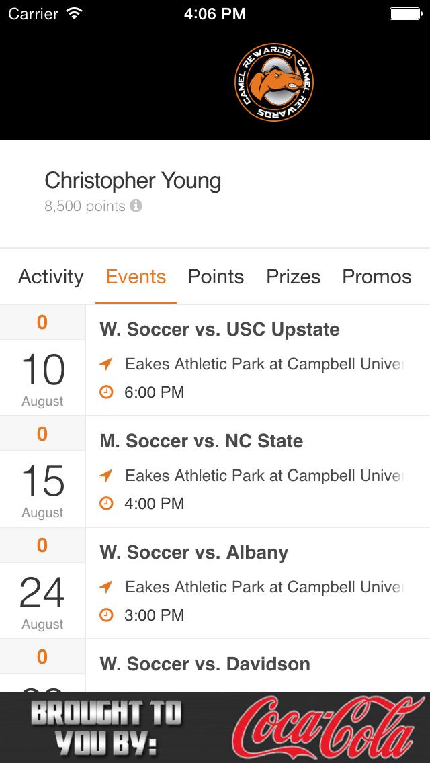Open W. Soccer vs. Davidson event
The height and width of the screenshot is (763, 430).
[x=205, y=664]
